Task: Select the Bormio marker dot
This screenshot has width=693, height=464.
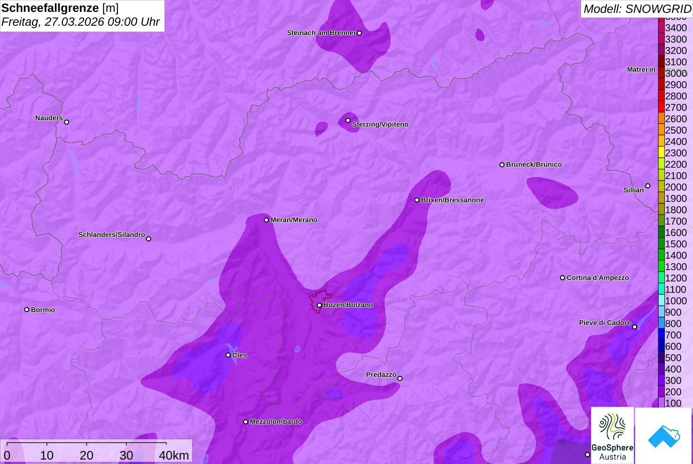Action: tap(27, 310)
